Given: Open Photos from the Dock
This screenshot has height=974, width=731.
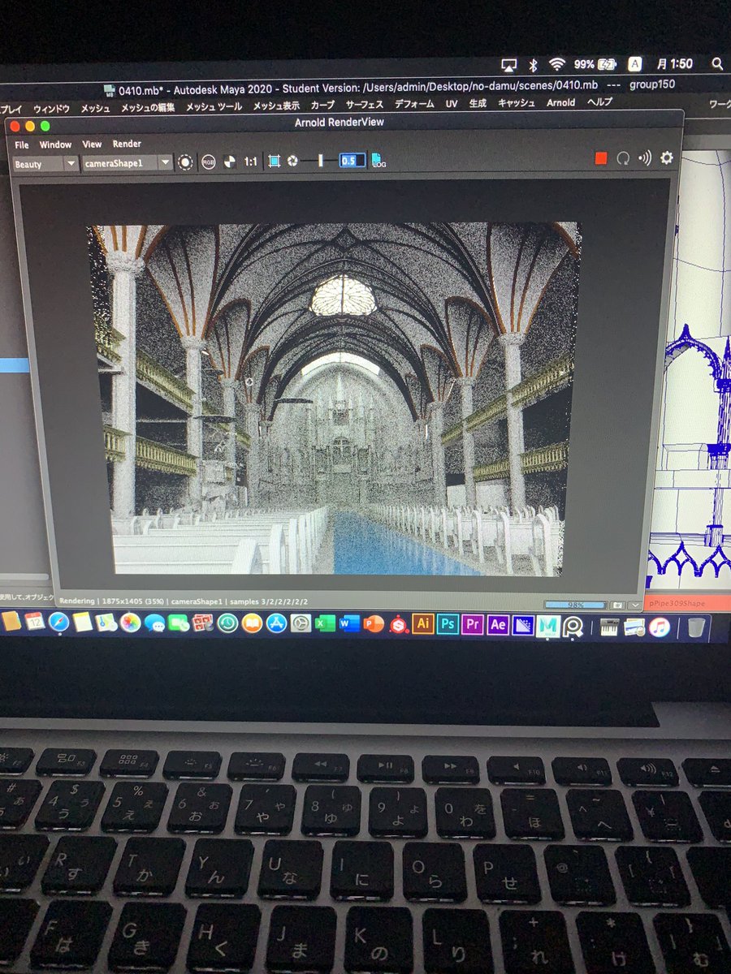Looking at the screenshot, I should point(131,623).
